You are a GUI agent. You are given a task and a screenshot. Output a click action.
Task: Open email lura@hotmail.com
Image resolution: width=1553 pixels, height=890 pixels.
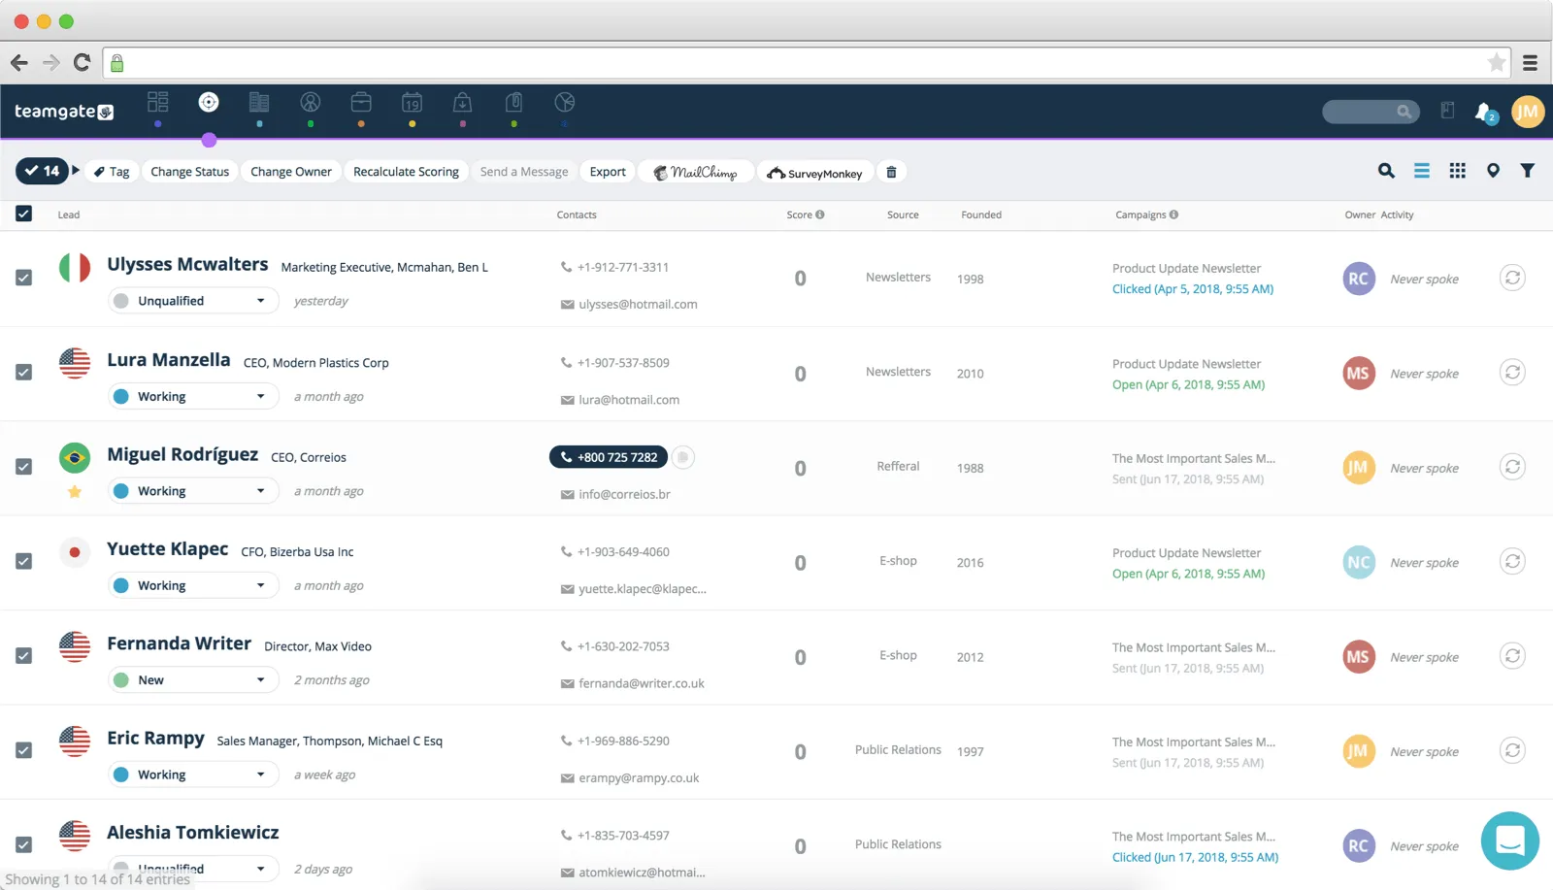[629, 400]
